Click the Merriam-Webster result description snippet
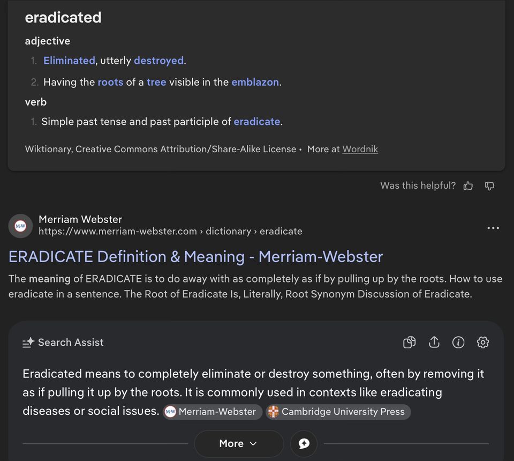 tap(255, 286)
